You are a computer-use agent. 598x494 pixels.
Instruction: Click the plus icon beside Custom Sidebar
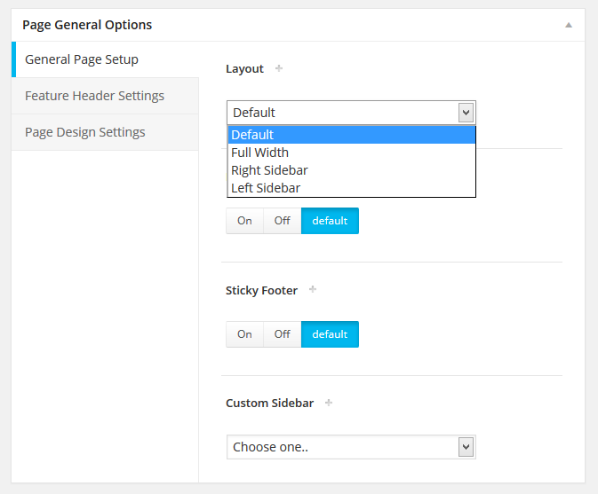pos(329,403)
